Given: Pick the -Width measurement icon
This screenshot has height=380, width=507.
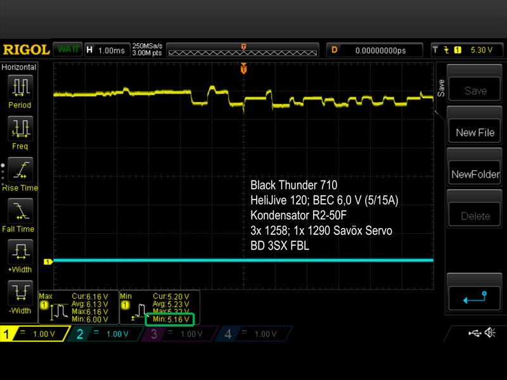Looking at the screenshot, I should [x=20, y=293].
